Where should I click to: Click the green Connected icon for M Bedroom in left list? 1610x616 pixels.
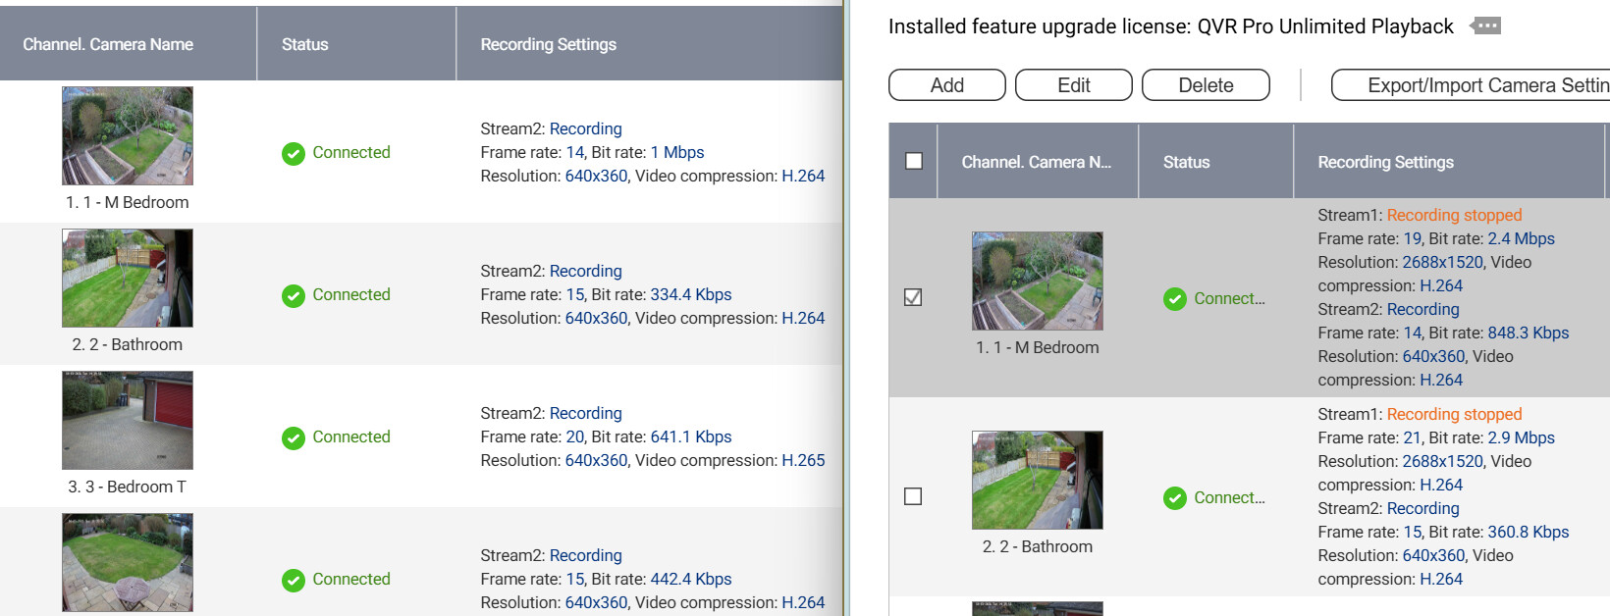(293, 153)
